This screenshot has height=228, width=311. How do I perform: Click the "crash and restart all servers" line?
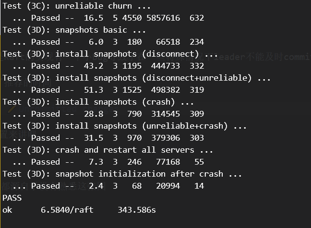click(108, 150)
